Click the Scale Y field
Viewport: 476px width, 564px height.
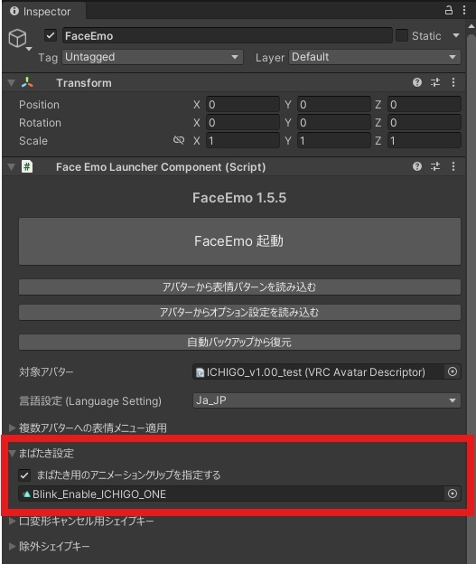[334, 140]
